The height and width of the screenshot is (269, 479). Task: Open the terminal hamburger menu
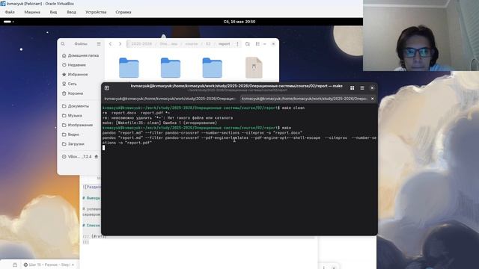(x=362, y=88)
